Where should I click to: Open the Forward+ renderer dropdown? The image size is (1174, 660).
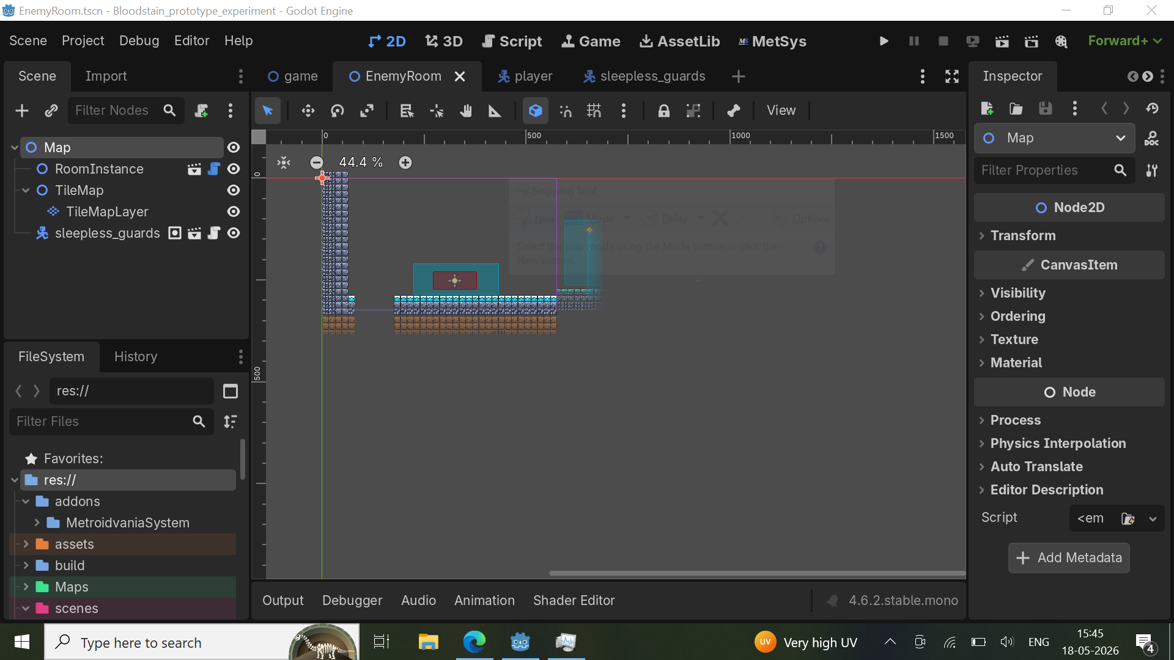pyautogui.click(x=1124, y=41)
